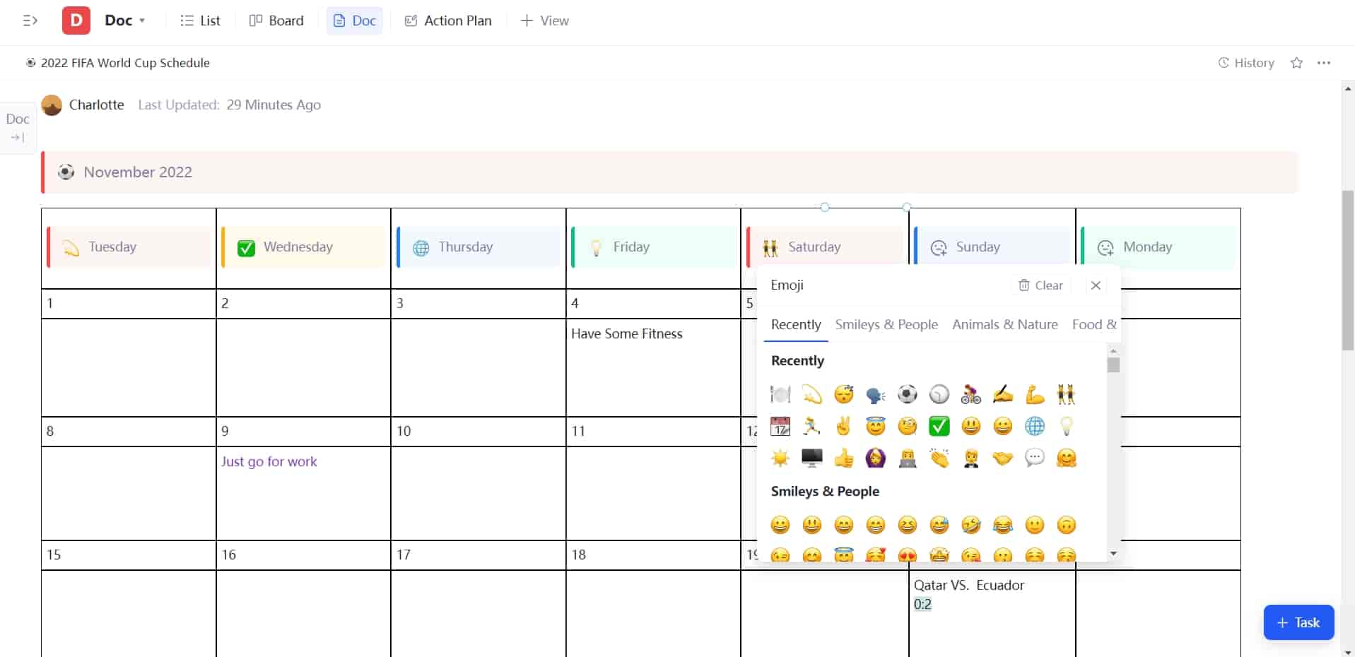Viewport: 1355px width, 657px height.
Task: Expand the collapsed sidebar menu icon
Action: click(x=30, y=20)
